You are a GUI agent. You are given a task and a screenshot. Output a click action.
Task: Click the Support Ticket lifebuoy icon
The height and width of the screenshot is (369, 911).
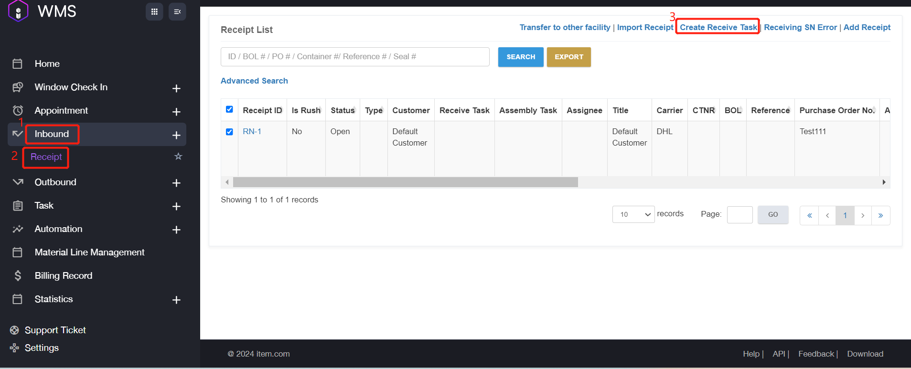click(14, 330)
